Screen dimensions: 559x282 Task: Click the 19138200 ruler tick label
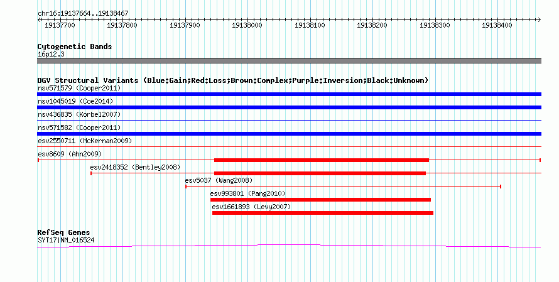[x=372, y=25]
